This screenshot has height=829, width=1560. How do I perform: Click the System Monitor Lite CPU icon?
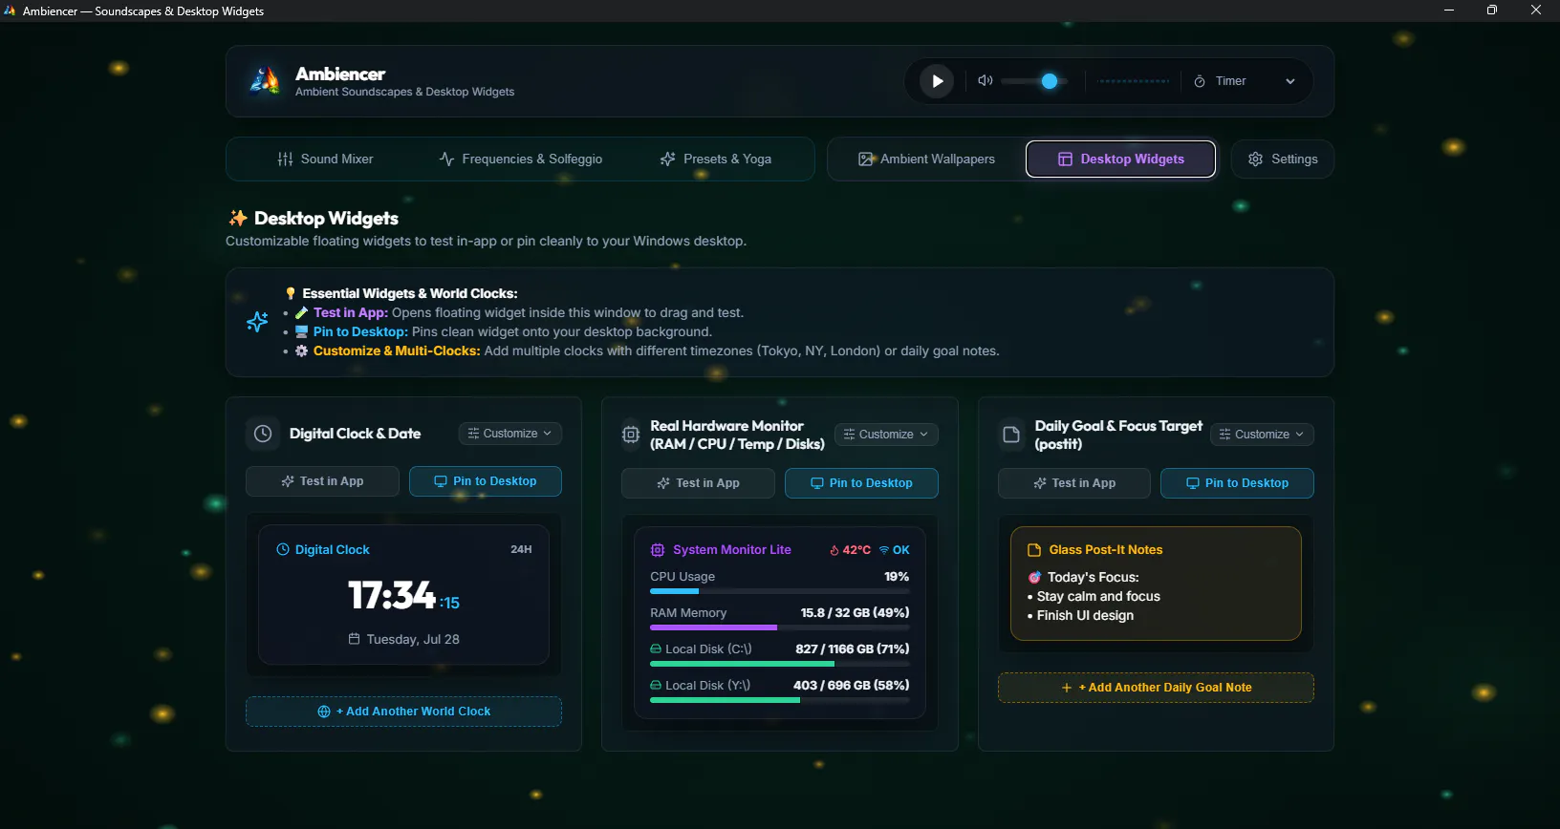coord(658,550)
